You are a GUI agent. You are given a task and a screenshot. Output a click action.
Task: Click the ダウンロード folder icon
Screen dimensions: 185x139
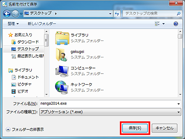[x=14, y=42]
